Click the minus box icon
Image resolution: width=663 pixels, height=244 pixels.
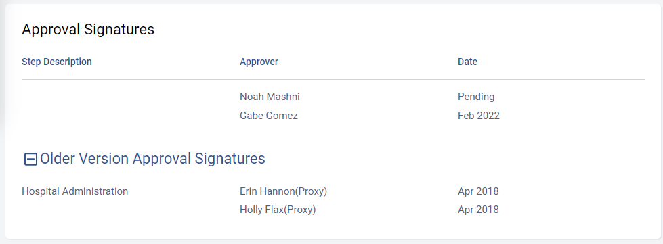pos(30,159)
